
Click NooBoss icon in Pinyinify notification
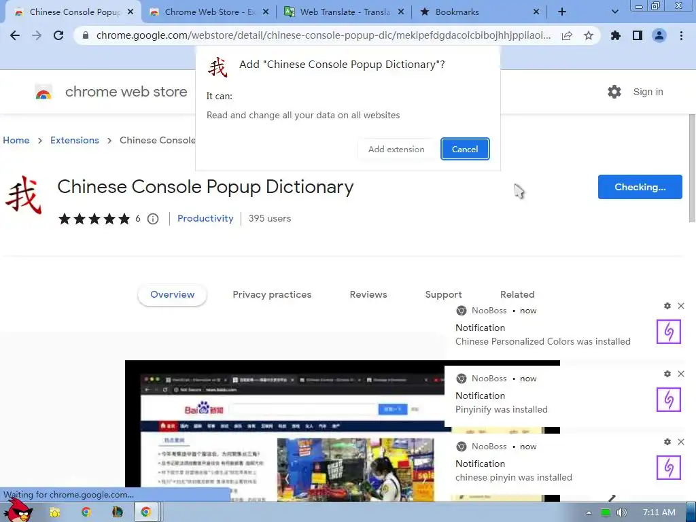(669, 400)
